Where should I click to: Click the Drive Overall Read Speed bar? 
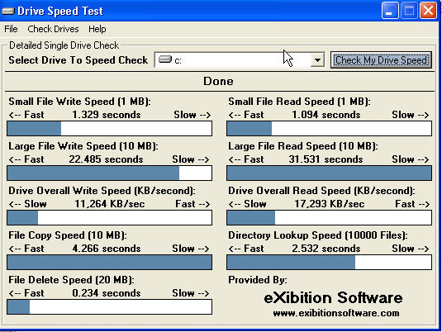pos(330,217)
